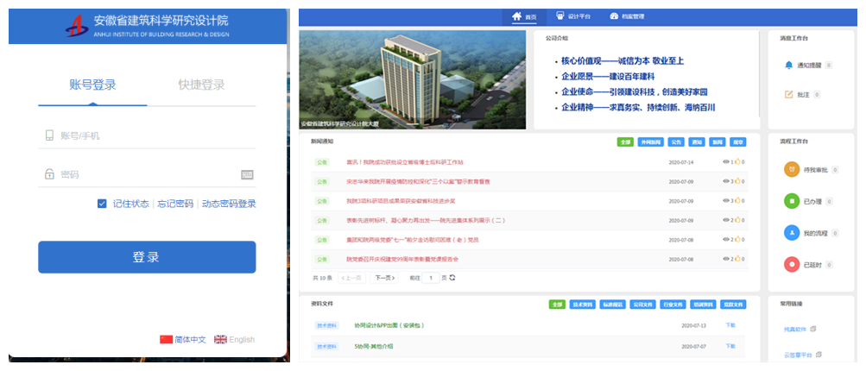The width and height of the screenshot is (866, 371).
Task: Open the blue 我的流程 icon
Action: pyautogui.click(x=791, y=233)
